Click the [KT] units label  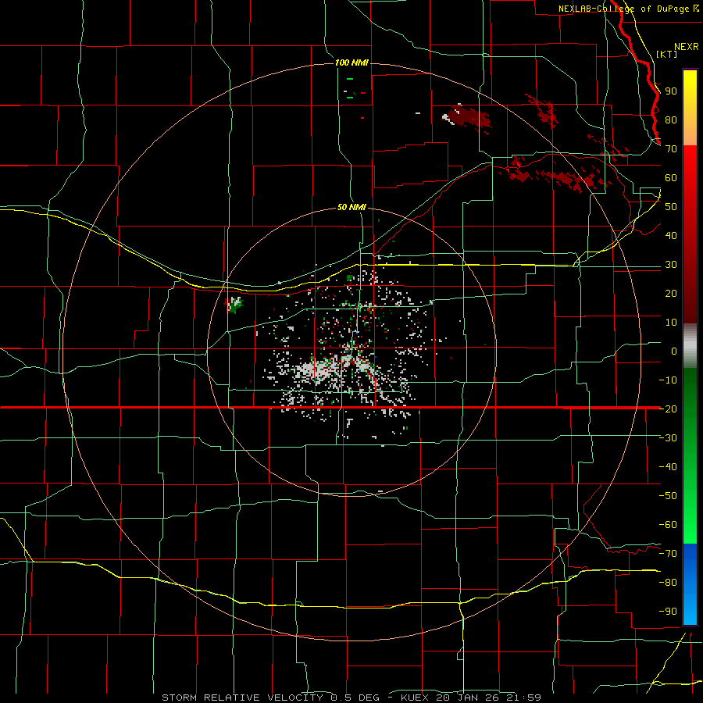(x=667, y=54)
